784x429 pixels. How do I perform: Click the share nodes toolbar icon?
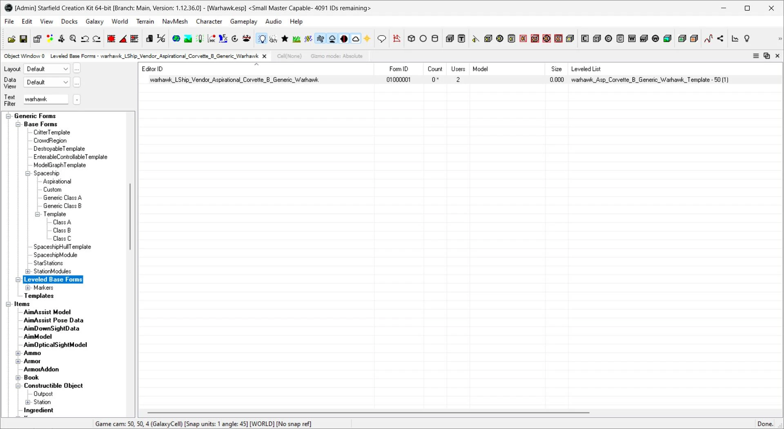point(721,39)
